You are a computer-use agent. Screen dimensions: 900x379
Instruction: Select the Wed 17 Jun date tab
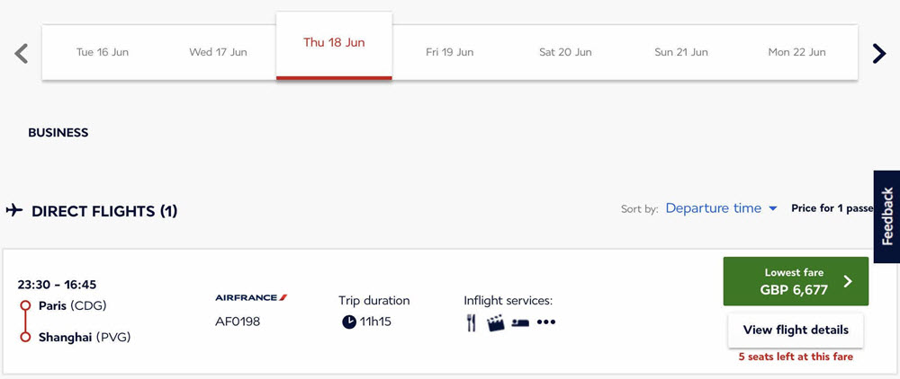coord(218,52)
